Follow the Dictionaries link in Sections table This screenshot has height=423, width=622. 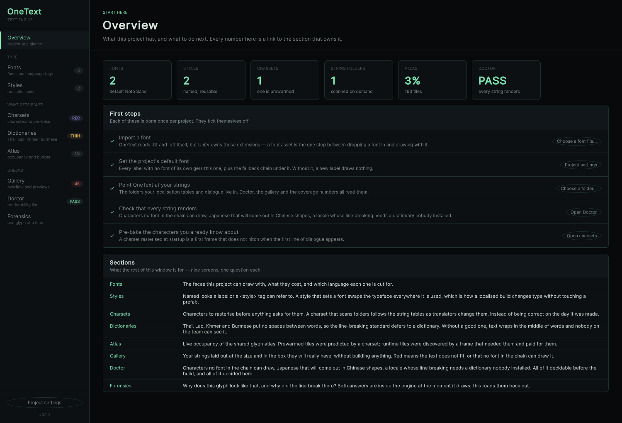pos(123,326)
